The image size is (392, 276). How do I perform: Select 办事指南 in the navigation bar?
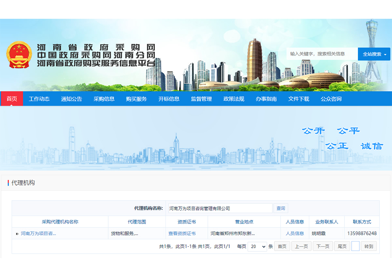(266, 99)
